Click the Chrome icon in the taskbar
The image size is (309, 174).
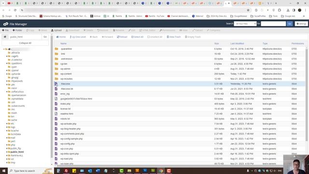[x=161, y=171]
